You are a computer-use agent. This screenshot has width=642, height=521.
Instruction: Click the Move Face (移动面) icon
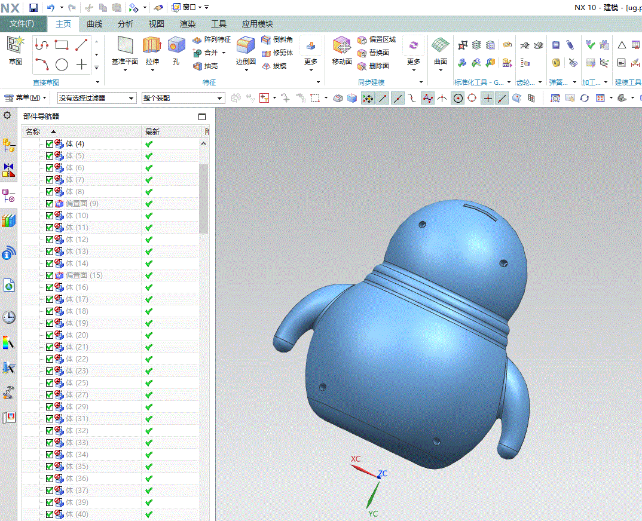click(342, 46)
